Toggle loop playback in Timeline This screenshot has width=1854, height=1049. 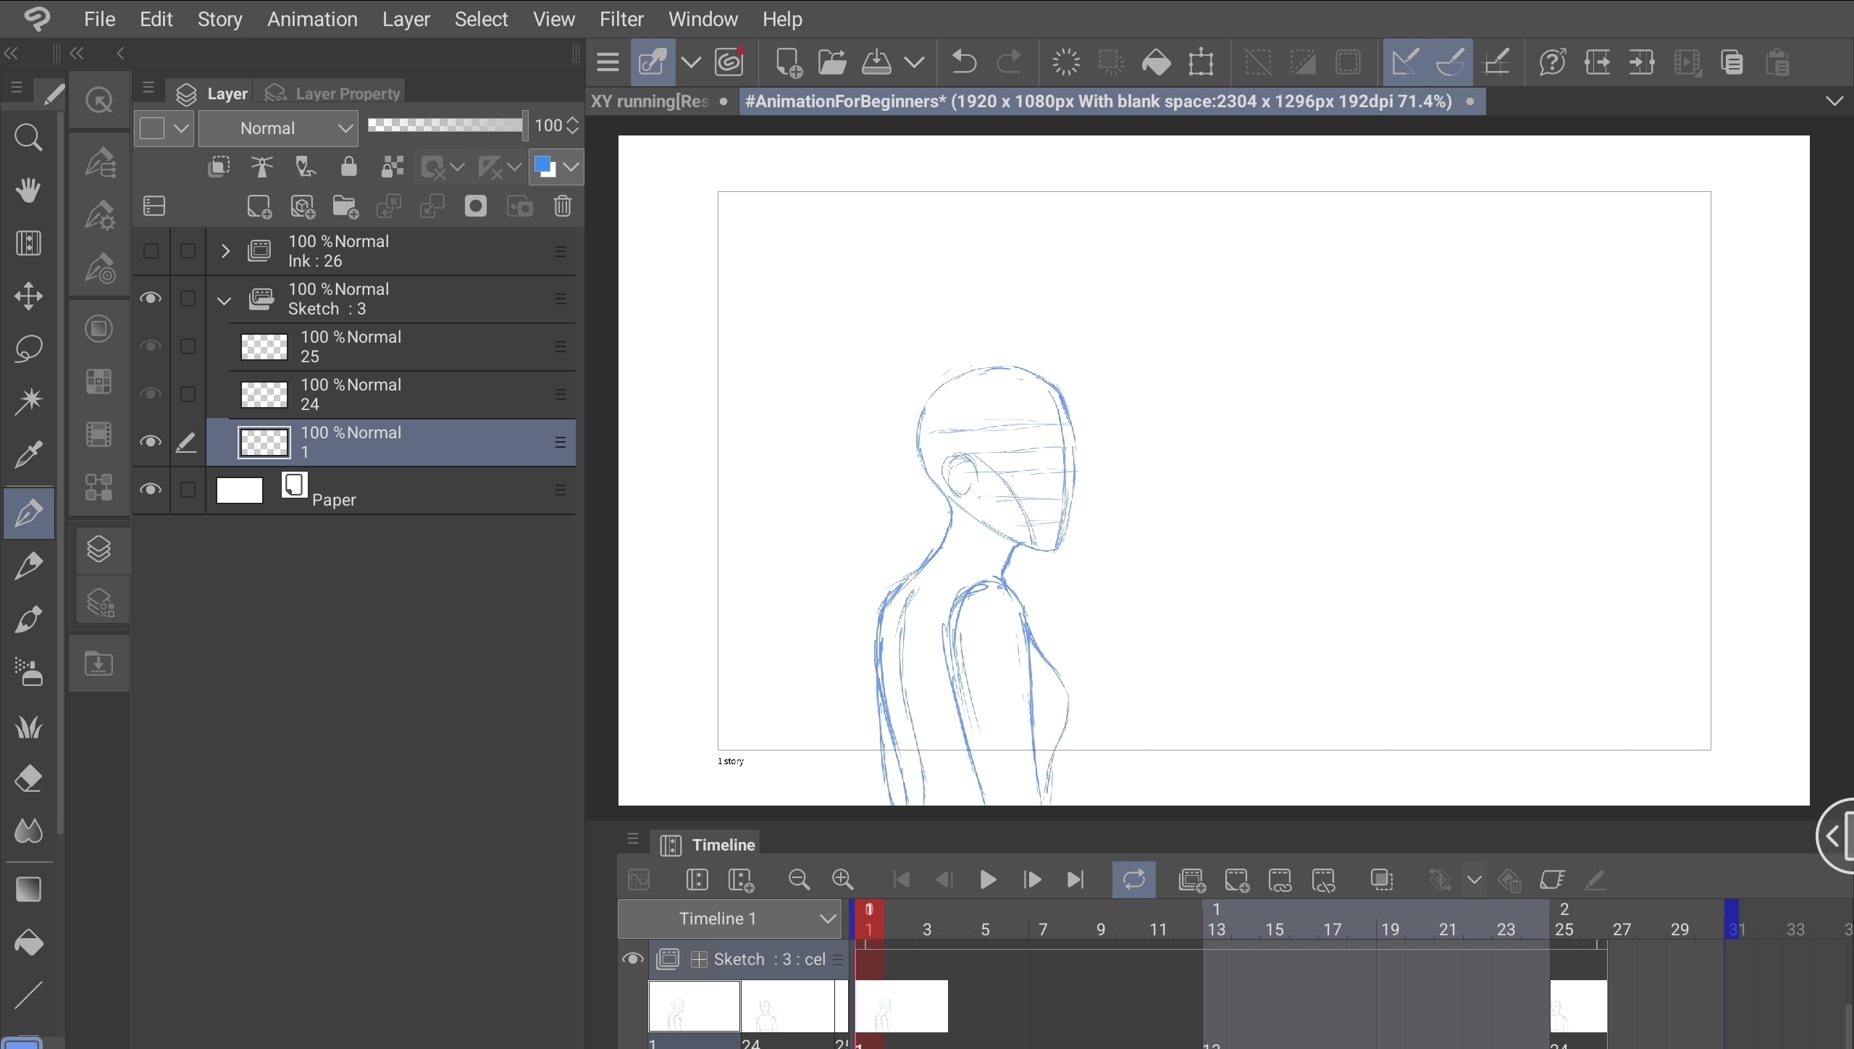tap(1133, 879)
